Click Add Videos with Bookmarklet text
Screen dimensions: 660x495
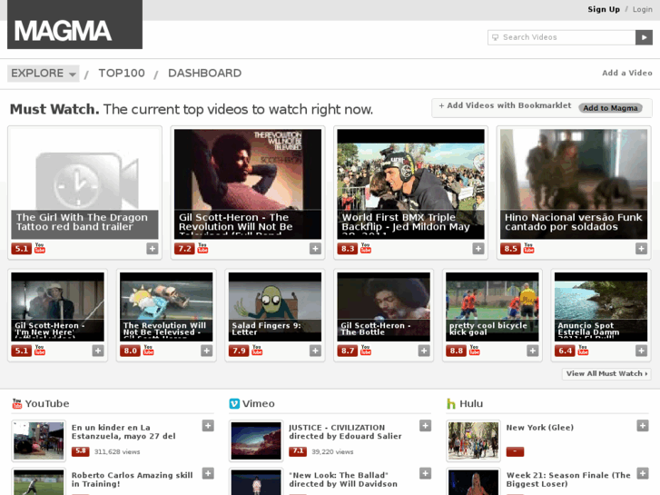click(x=505, y=105)
